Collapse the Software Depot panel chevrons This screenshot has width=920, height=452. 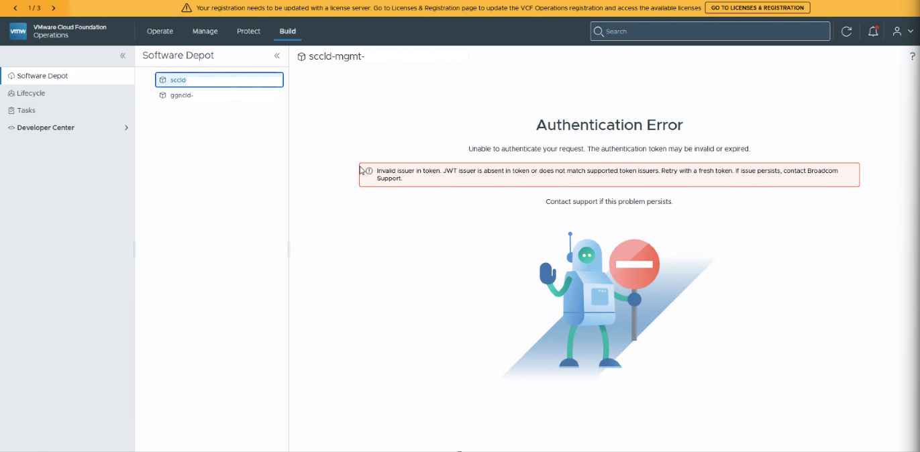[277, 56]
